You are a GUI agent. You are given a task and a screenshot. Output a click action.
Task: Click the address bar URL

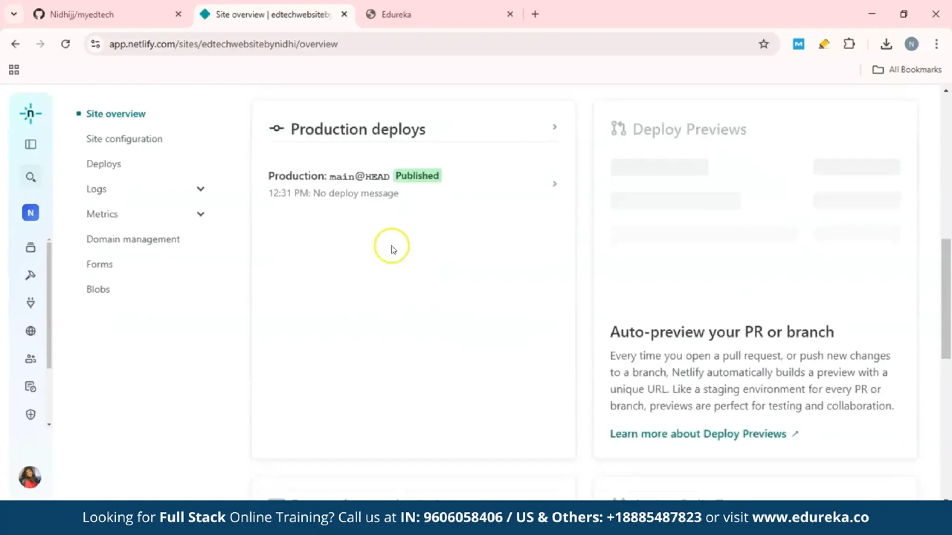tap(223, 44)
